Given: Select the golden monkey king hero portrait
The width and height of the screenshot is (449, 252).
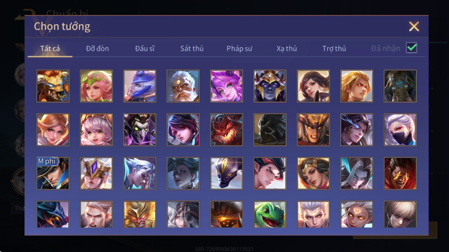Looking at the screenshot, I should coord(140,214).
